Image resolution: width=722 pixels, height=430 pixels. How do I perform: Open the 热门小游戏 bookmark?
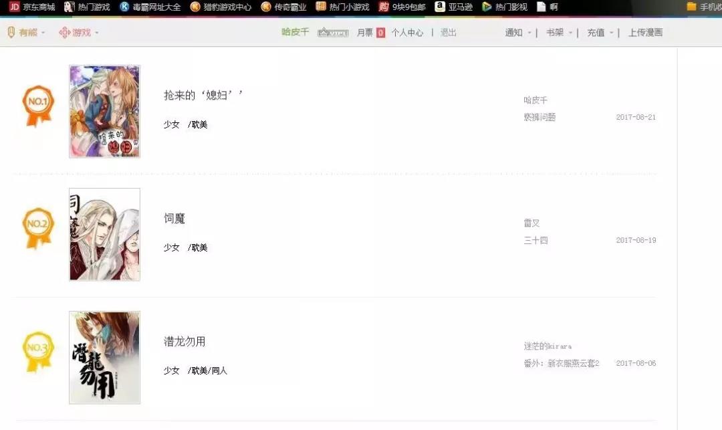[x=342, y=7]
